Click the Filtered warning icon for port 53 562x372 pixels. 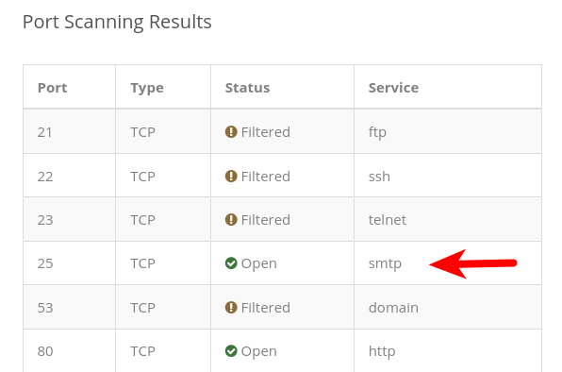(x=231, y=308)
